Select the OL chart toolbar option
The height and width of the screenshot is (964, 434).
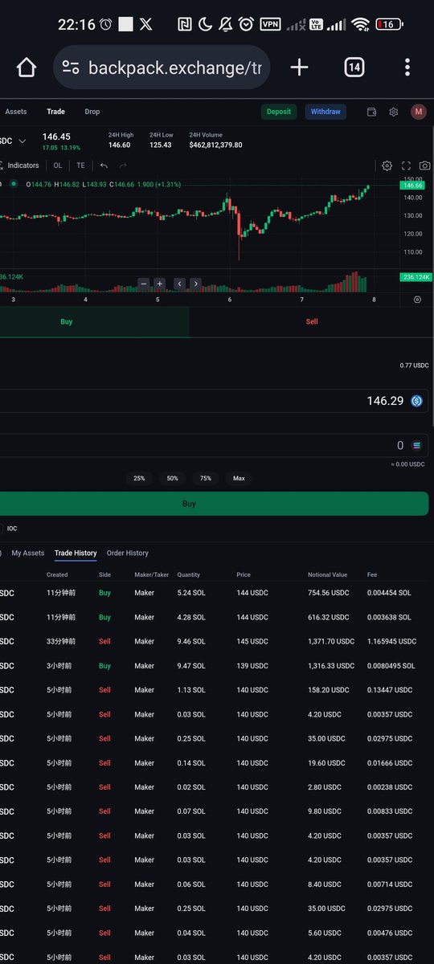pyautogui.click(x=58, y=165)
